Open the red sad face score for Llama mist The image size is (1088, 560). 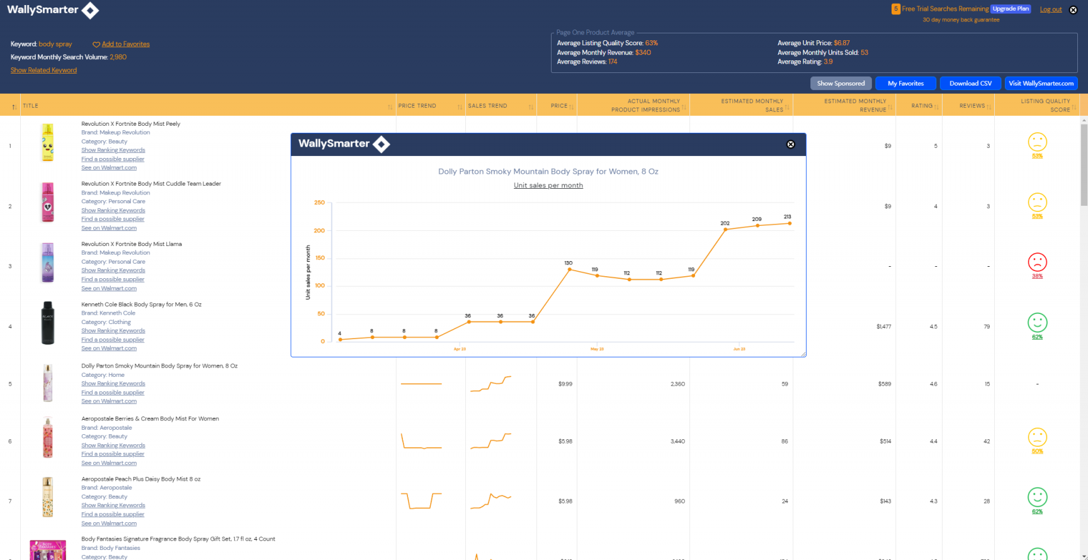click(x=1037, y=262)
